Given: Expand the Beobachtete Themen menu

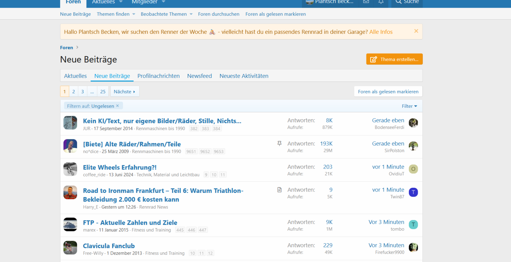Looking at the screenshot, I should (x=191, y=14).
